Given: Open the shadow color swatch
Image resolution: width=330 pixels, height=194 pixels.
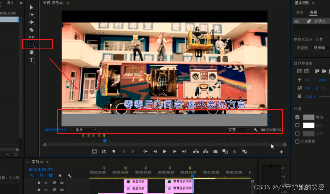Looking at the screenshot, I should (309, 133).
